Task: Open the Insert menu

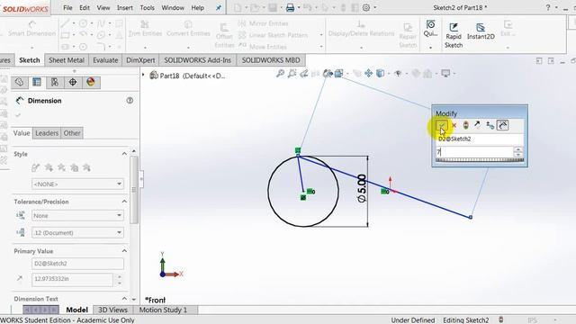Action: click(x=125, y=8)
